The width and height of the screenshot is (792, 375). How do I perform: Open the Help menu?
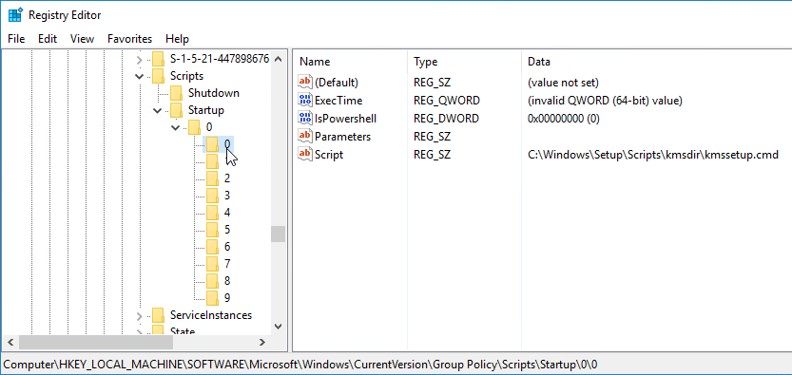[x=177, y=39]
